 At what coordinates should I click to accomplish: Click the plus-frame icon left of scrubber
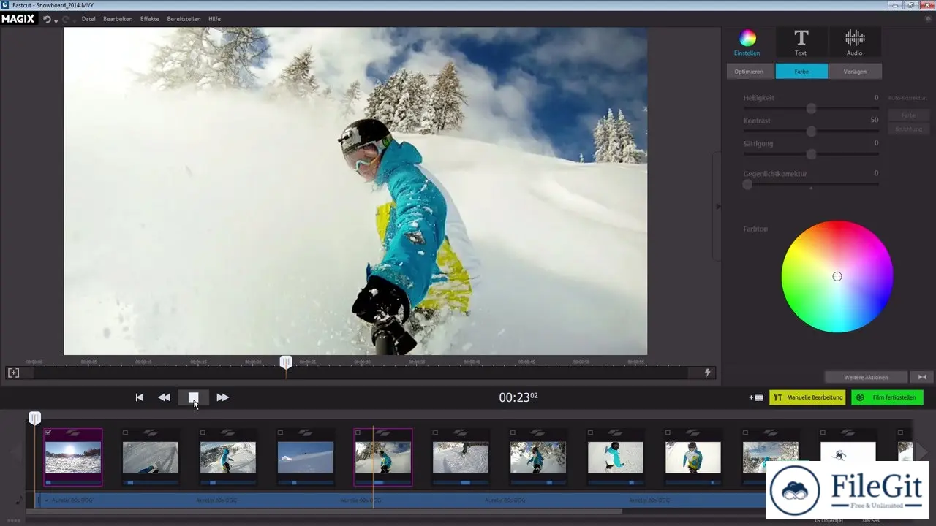click(x=13, y=373)
